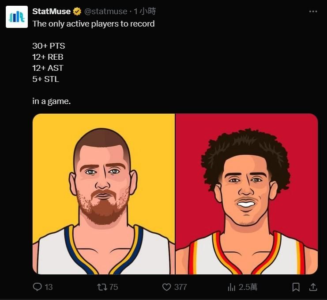This screenshot has width=327, height=300.
Task: Click the repost count 75
Action: pyautogui.click(x=114, y=287)
